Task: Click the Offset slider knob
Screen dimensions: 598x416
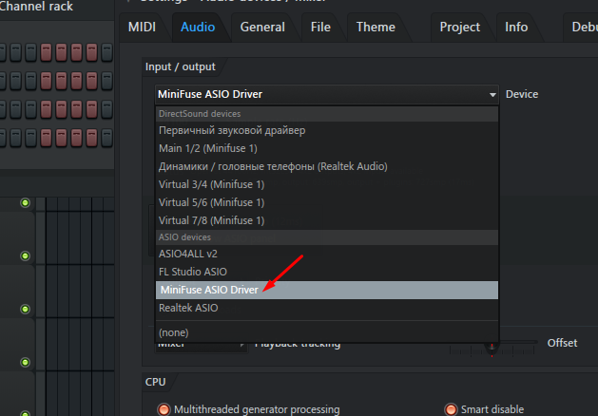Action: point(492,346)
